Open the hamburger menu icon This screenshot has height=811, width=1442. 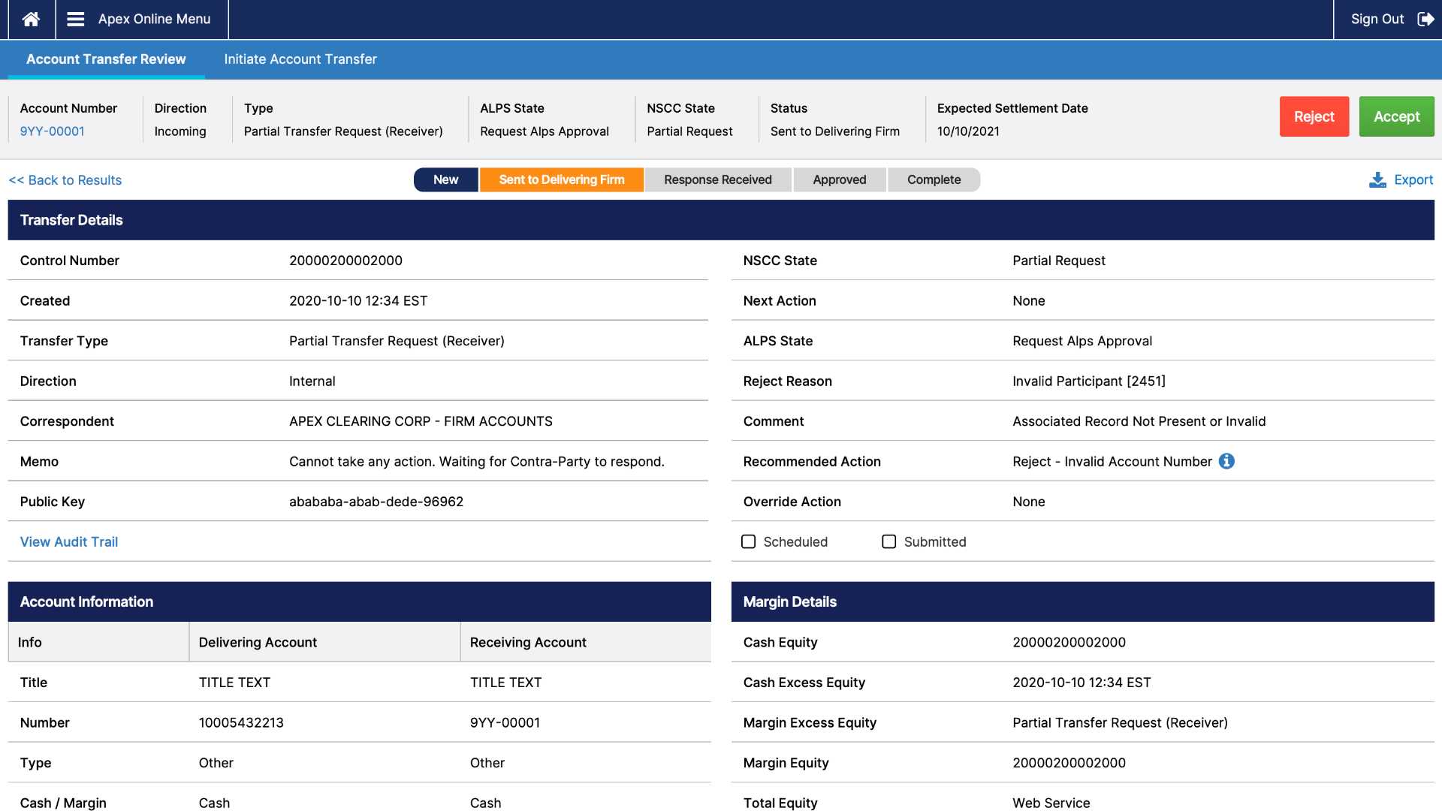(76, 20)
